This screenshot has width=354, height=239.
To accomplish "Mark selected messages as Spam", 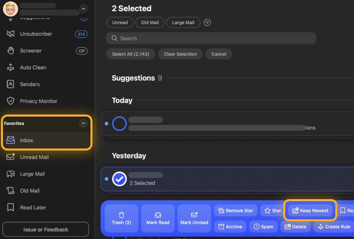I will click(263, 227).
